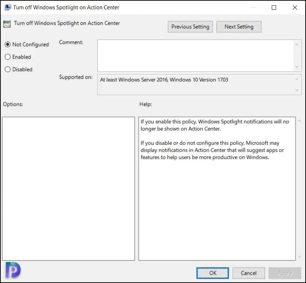Click the Supported on scroll up arrow
Screen dimensions: 306x283
click(x=297, y=79)
